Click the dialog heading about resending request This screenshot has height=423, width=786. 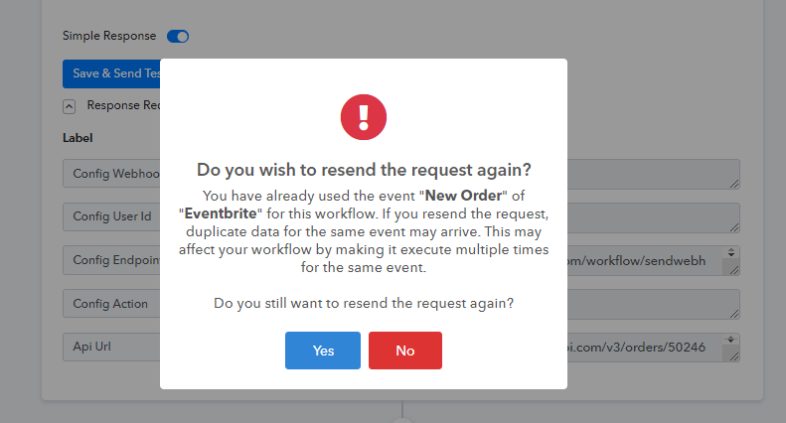point(364,170)
